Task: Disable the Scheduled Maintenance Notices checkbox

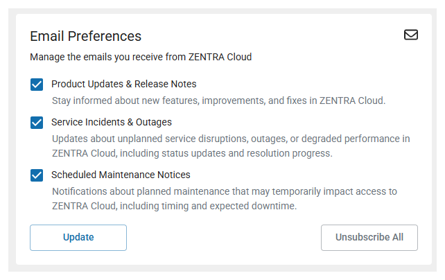Action: click(37, 175)
